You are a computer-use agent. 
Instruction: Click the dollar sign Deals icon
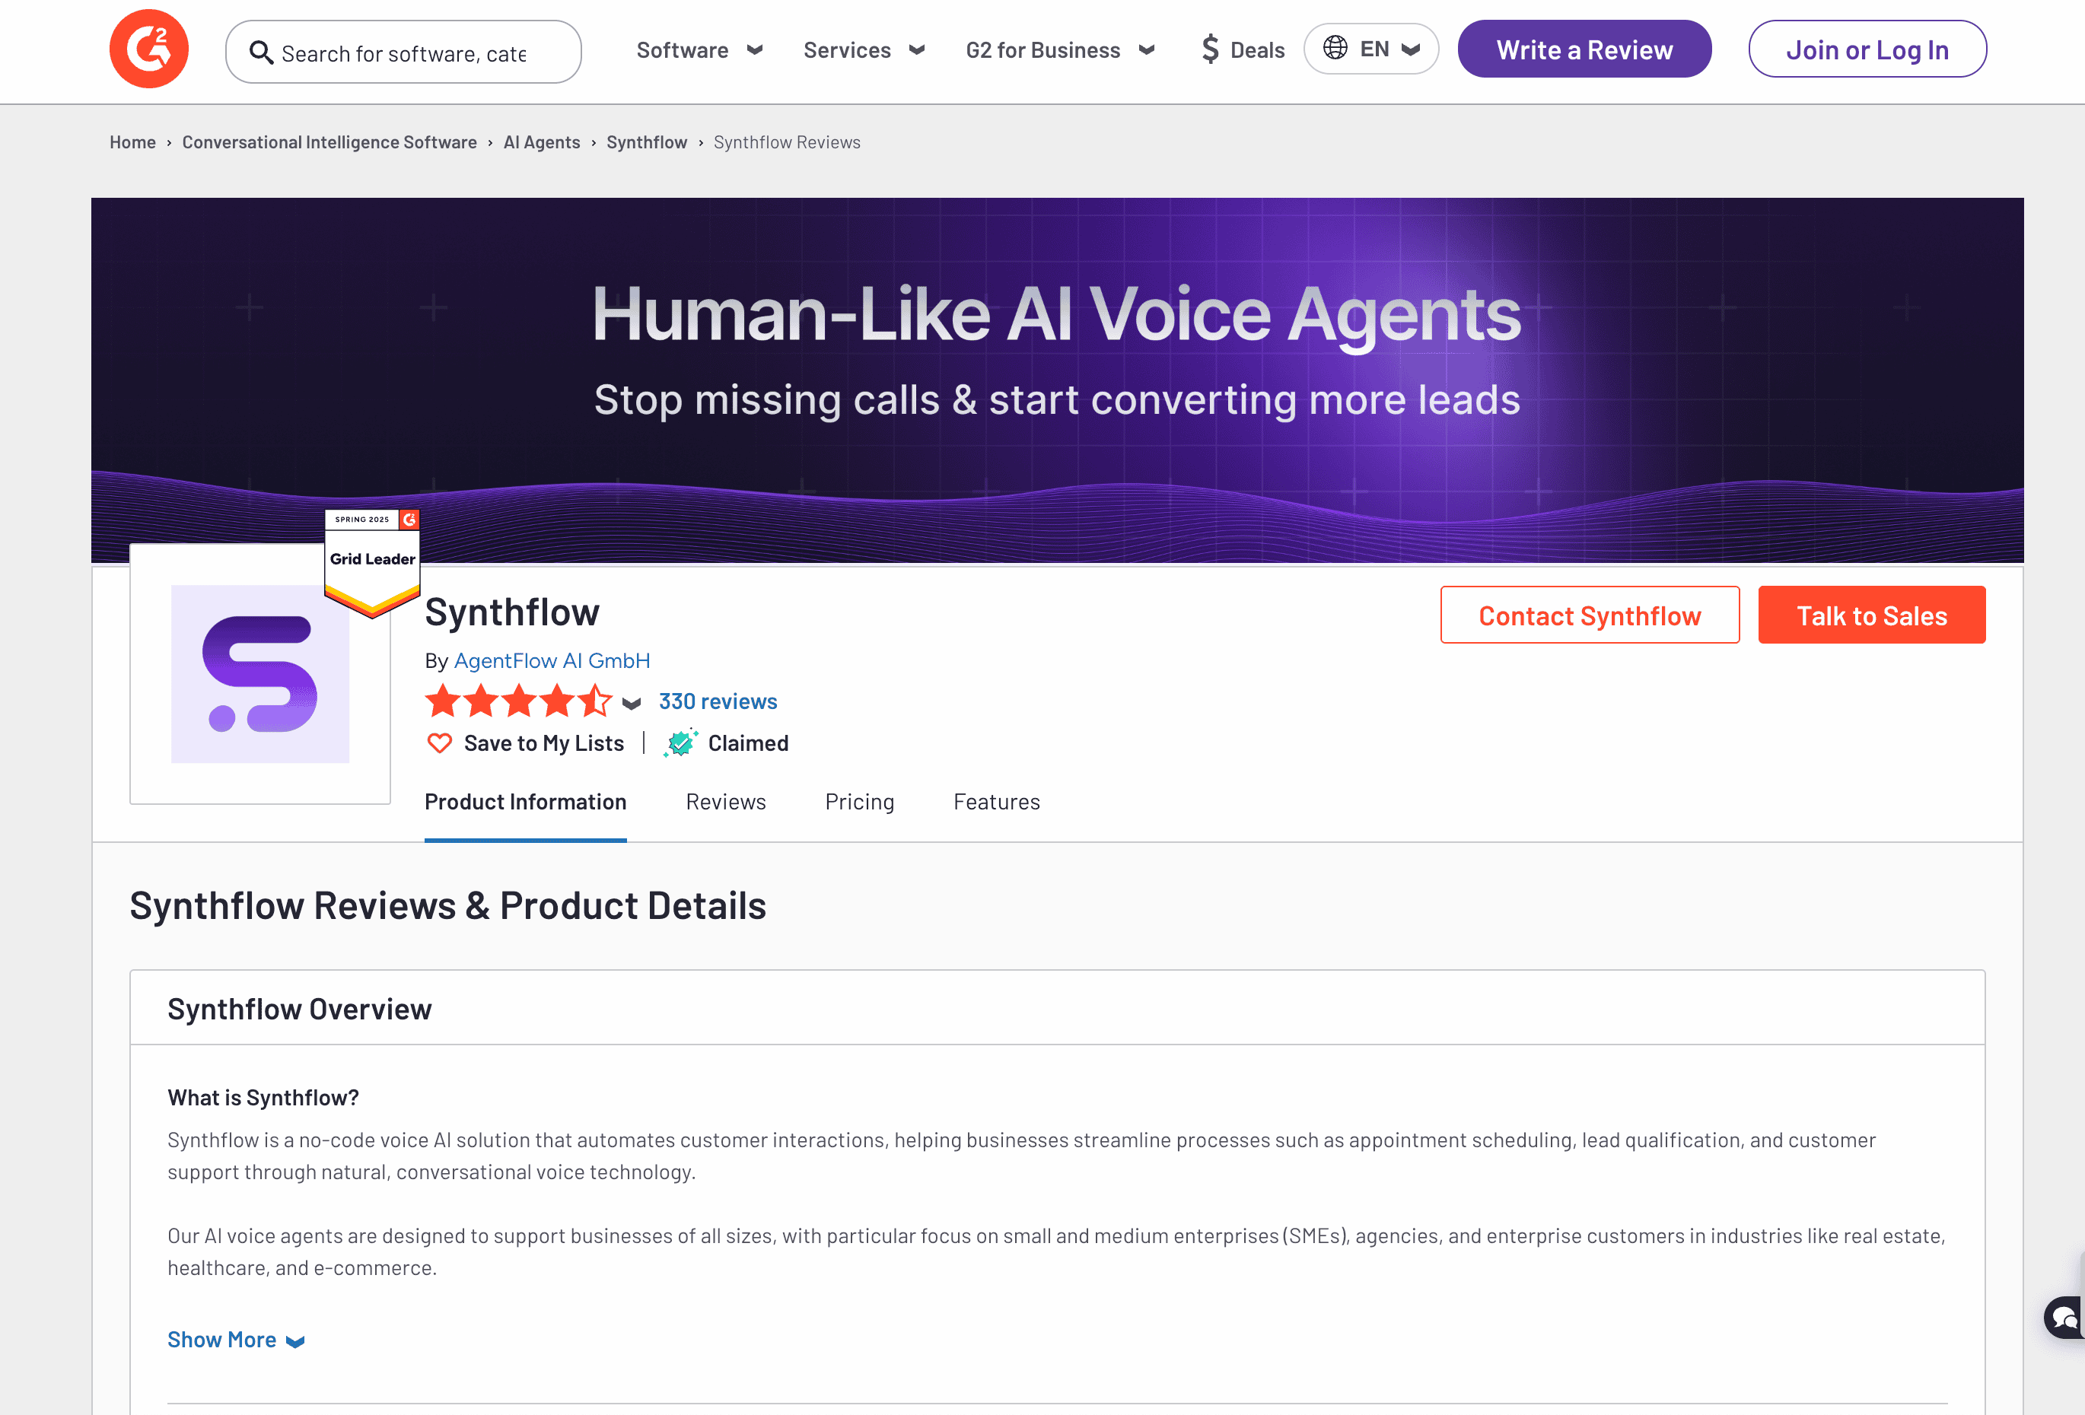[1210, 49]
